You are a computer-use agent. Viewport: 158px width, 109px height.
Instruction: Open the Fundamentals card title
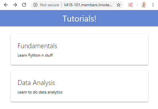pyautogui.click(x=37, y=46)
